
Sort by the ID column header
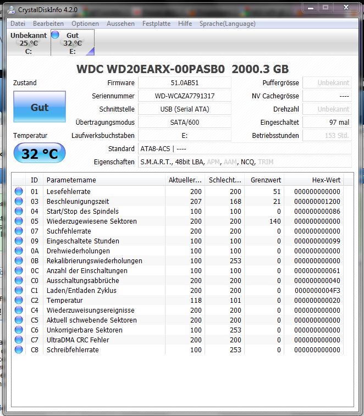coord(34,180)
